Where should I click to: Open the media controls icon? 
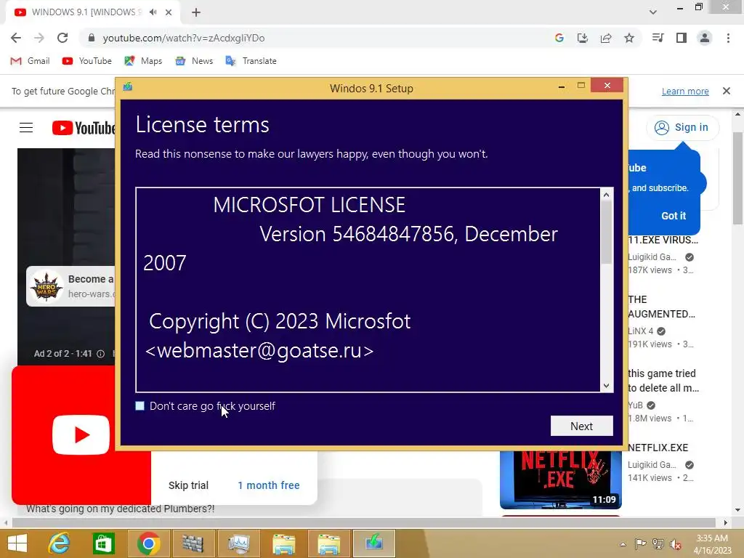click(x=658, y=38)
